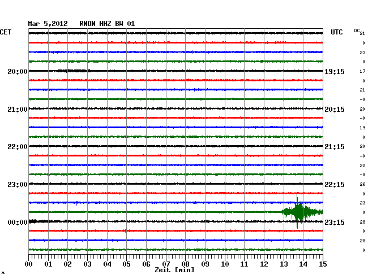The width and height of the screenshot is (368, 279).
Task: Click the 22:15 UTC time label
Action: coord(335,185)
